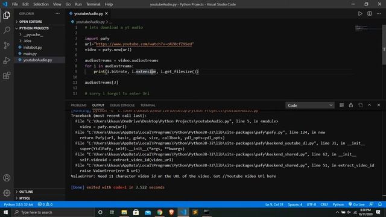The width and height of the screenshot is (386, 217).
Task: Open the File menu
Action: tap(15, 4)
